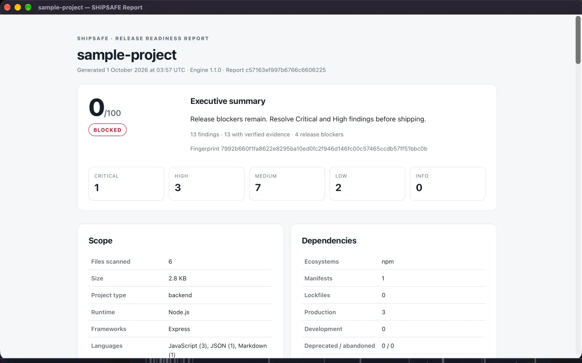Click the window title "sample-project — SHIPSAFE Report"

(90, 7)
